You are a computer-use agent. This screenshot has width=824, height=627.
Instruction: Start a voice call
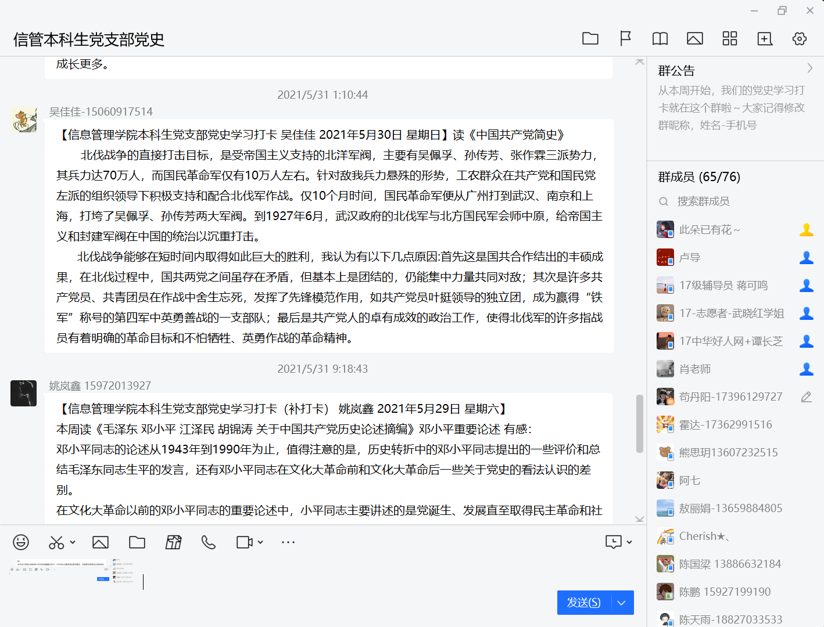208,542
